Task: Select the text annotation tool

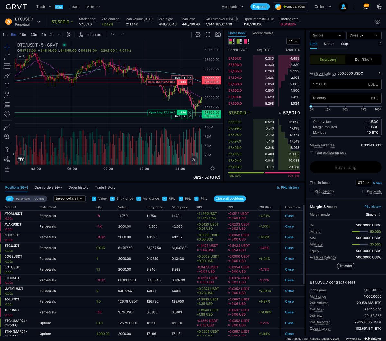Action: [7, 85]
